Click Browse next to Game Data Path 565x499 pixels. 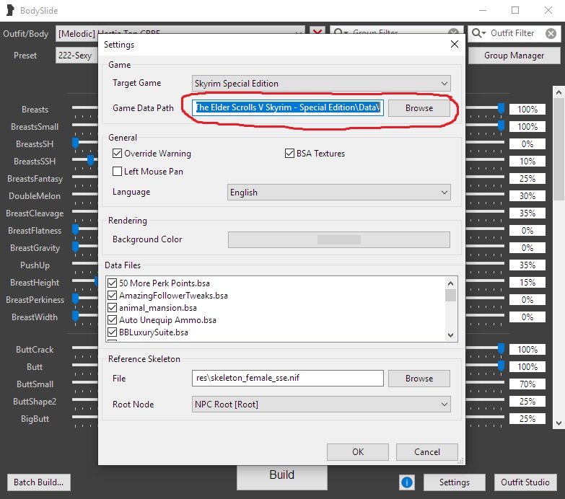[419, 108]
